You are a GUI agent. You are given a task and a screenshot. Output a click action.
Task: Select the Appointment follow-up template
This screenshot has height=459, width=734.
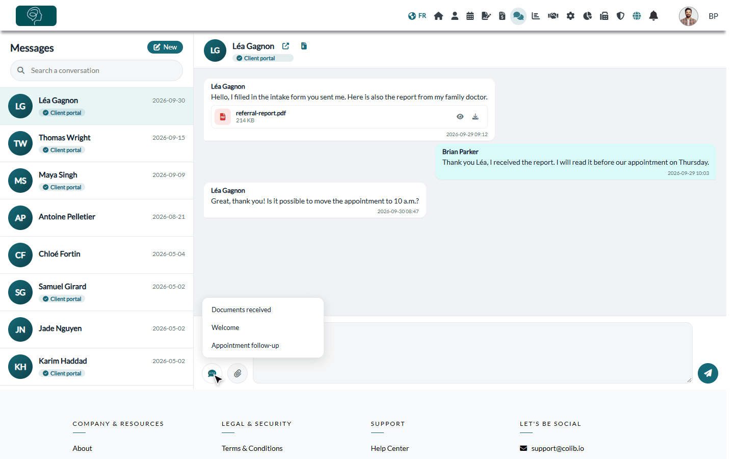[x=263, y=345]
